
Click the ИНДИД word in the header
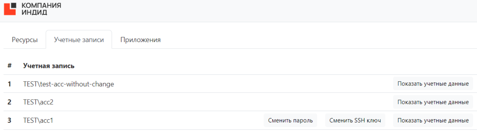click(34, 13)
